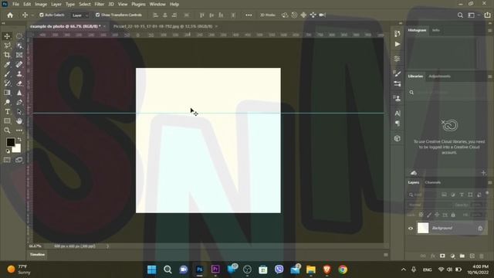Image resolution: width=494 pixels, height=278 pixels.
Task: Open the Layers panel menu
Action: 489,182
